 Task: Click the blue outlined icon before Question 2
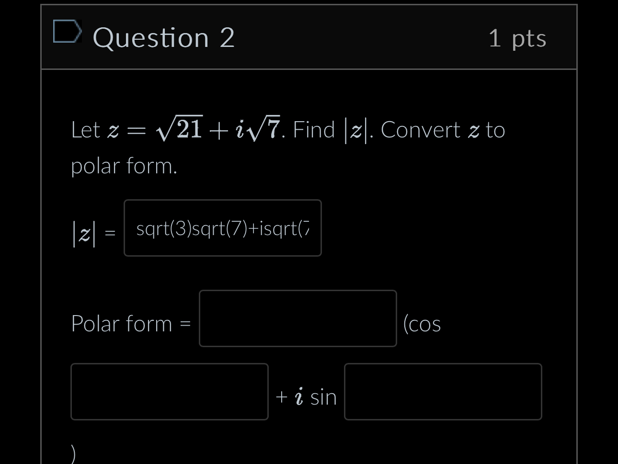coord(67,33)
